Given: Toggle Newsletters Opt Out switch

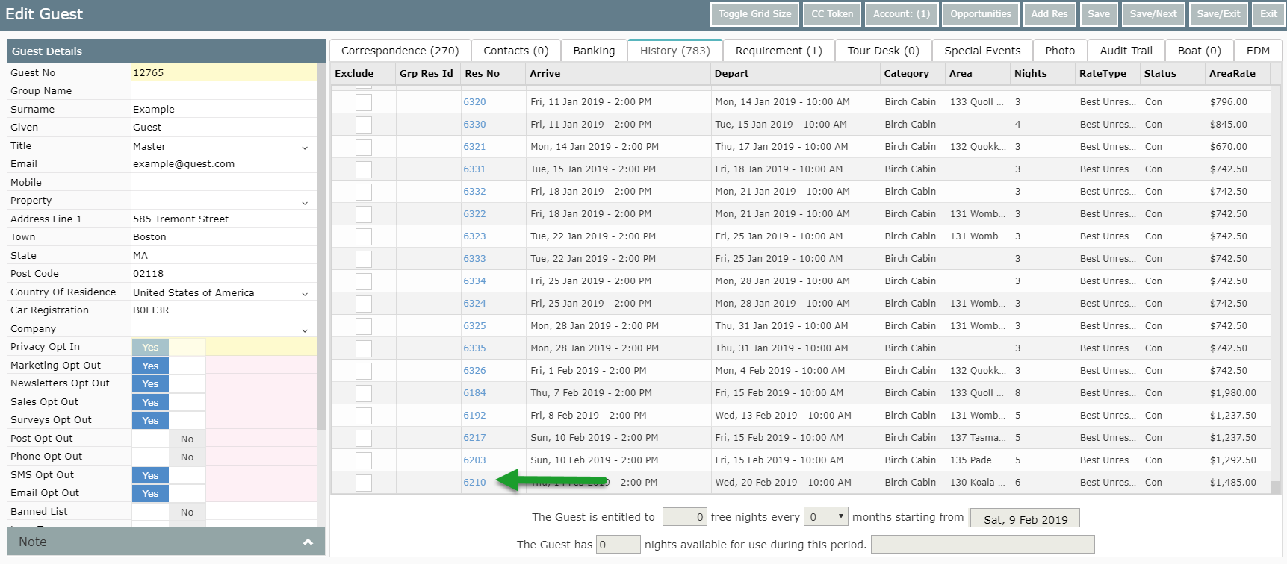Looking at the screenshot, I should click(169, 383).
